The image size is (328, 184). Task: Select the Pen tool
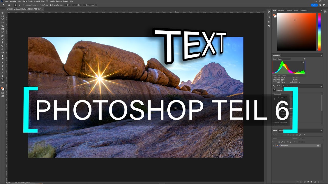pyautogui.click(x=3, y=62)
